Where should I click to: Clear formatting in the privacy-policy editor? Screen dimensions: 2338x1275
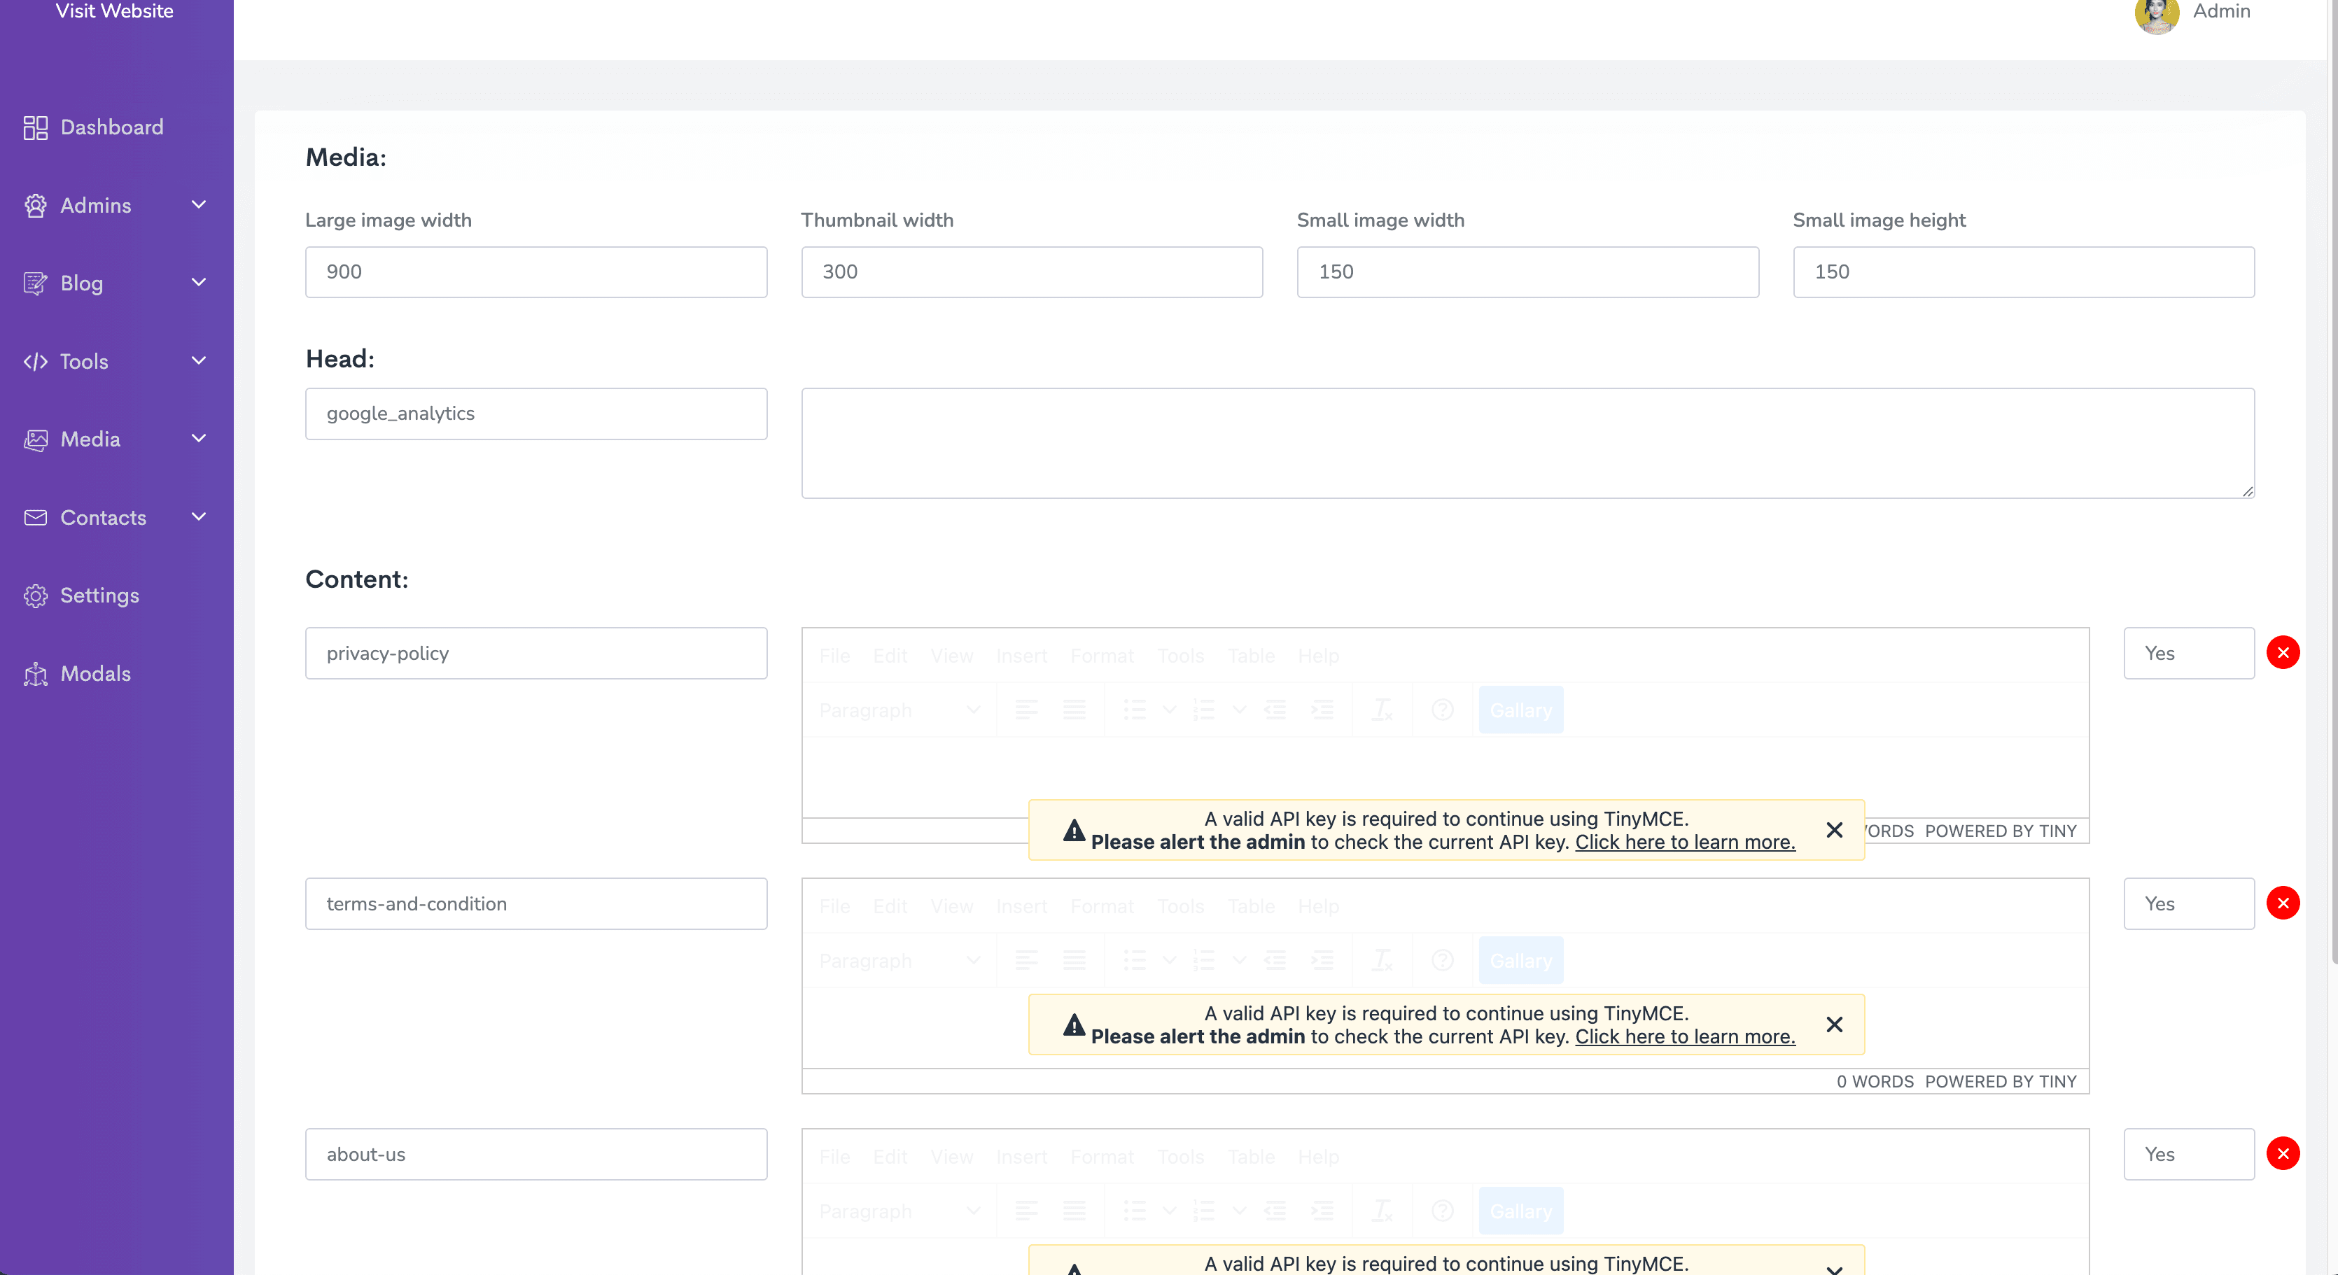point(1382,710)
